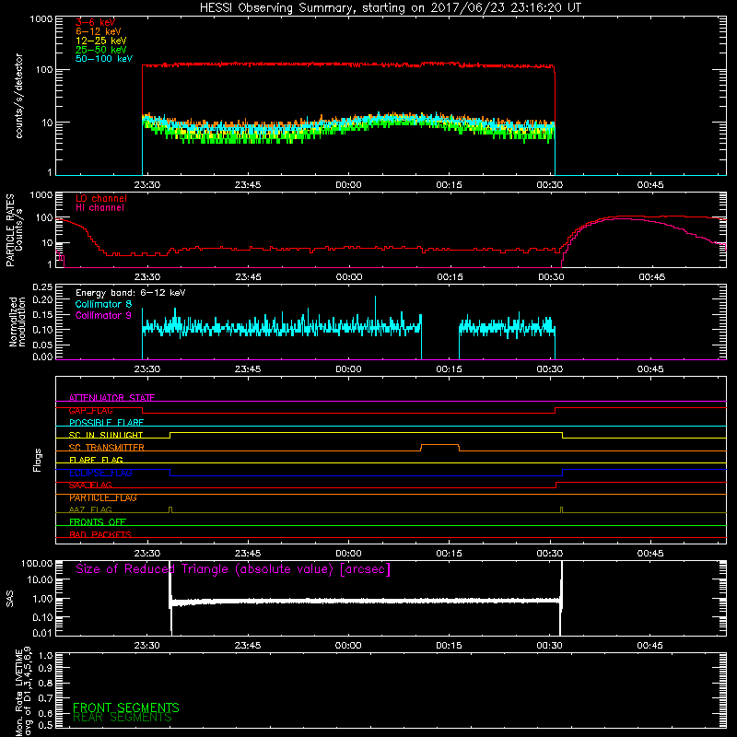737x737 pixels.
Task: Select the Collimator 8 legend label
Action: (x=103, y=304)
